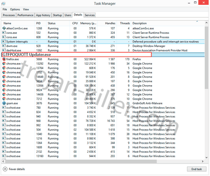Click Chrome icon for PID 7212

[4, 99]
